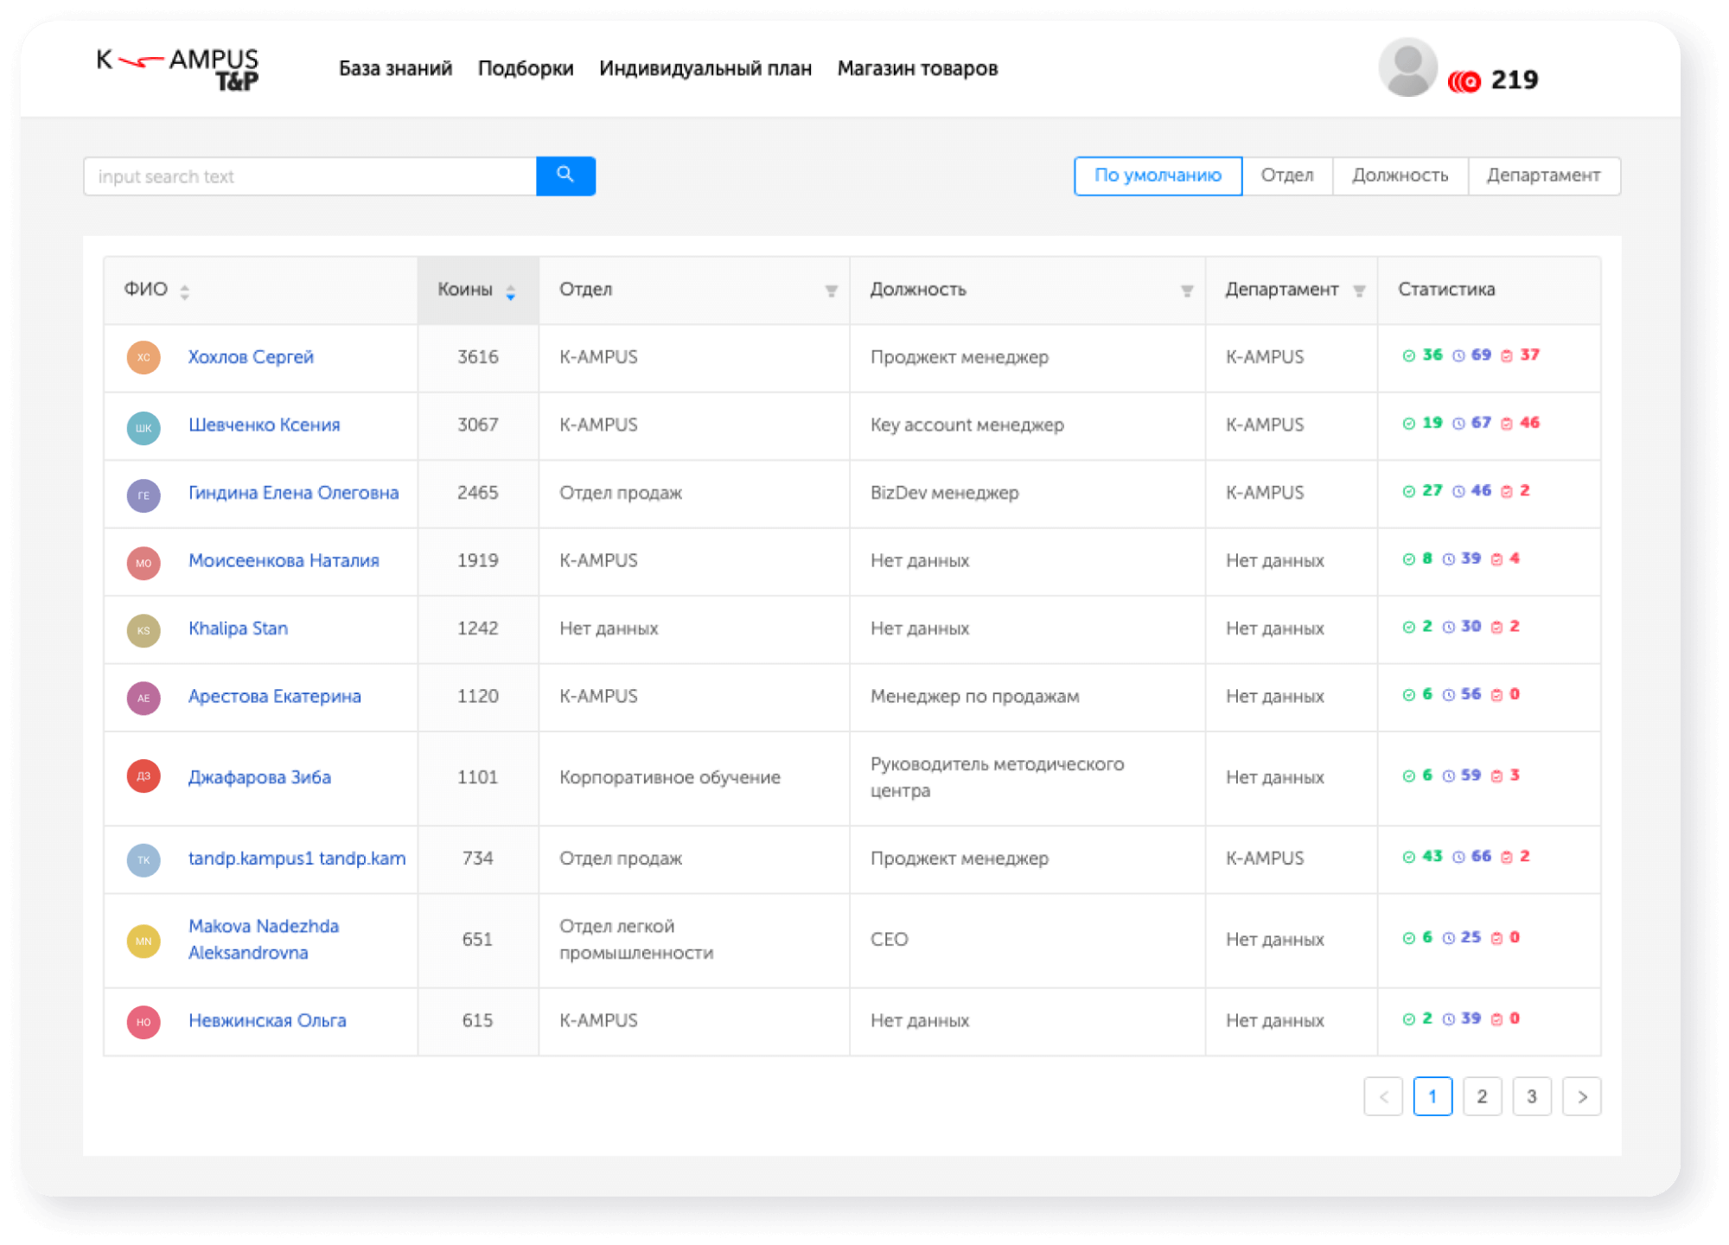Sort table by ФИО column arrows
The width and height of the screenshot is (1729, 1245).
185,291
